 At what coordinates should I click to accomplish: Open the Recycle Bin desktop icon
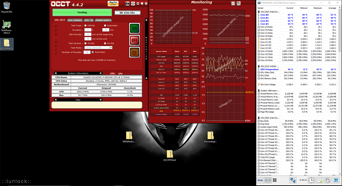[7, 8]
